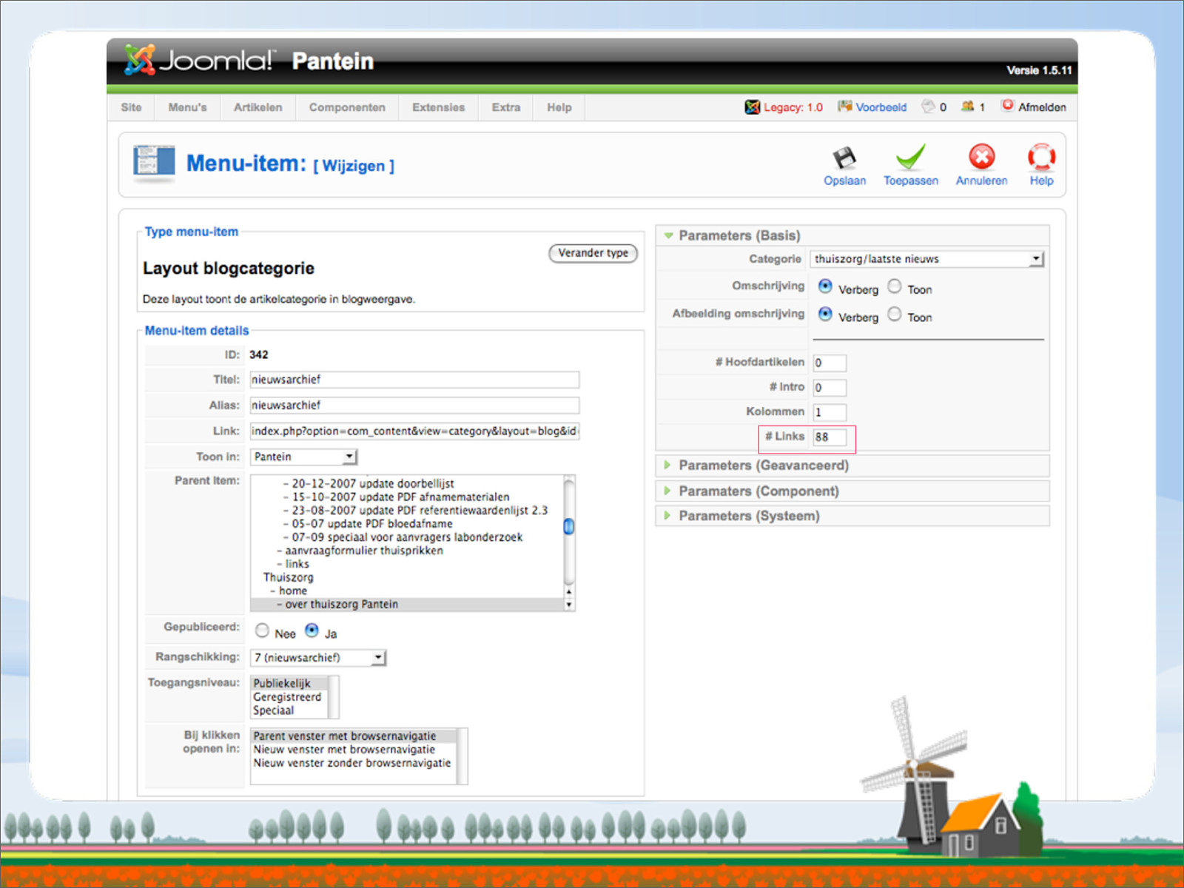Select Toon for Omschrijving
The height and width of the screenshot is (888, 1184).
(895, 286)
